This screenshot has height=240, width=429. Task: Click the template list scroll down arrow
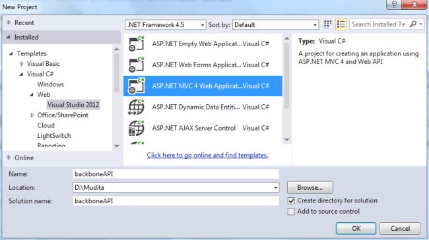pos(286,140)
